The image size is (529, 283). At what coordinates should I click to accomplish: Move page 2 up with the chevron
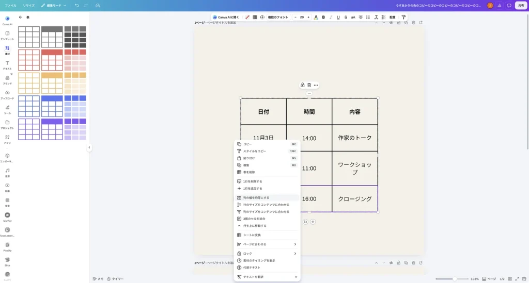point(376,263)
